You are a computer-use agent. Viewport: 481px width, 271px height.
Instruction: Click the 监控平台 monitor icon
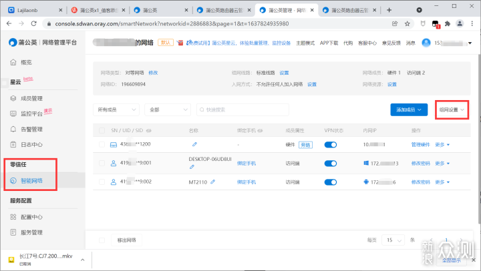13,113
